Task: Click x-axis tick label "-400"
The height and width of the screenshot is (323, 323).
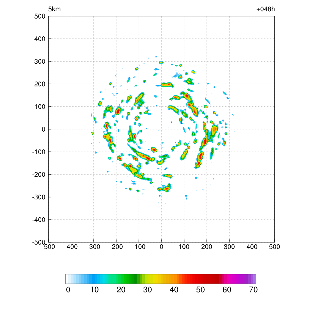Action: (71, 247)
